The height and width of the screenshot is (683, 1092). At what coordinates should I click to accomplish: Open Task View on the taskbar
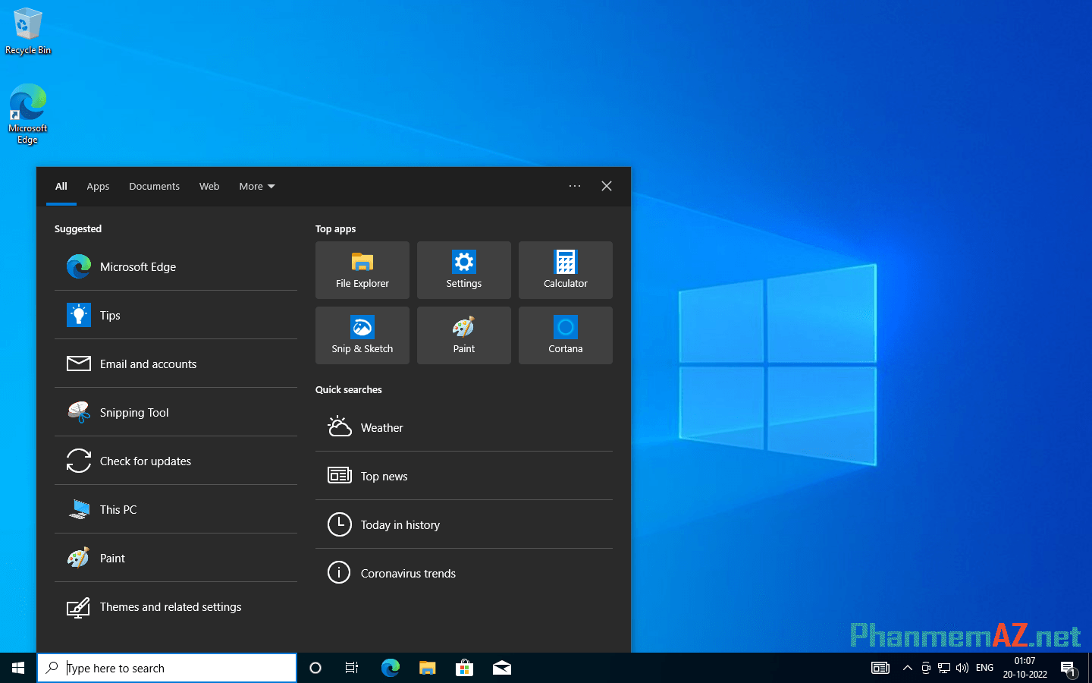point(351,668)
